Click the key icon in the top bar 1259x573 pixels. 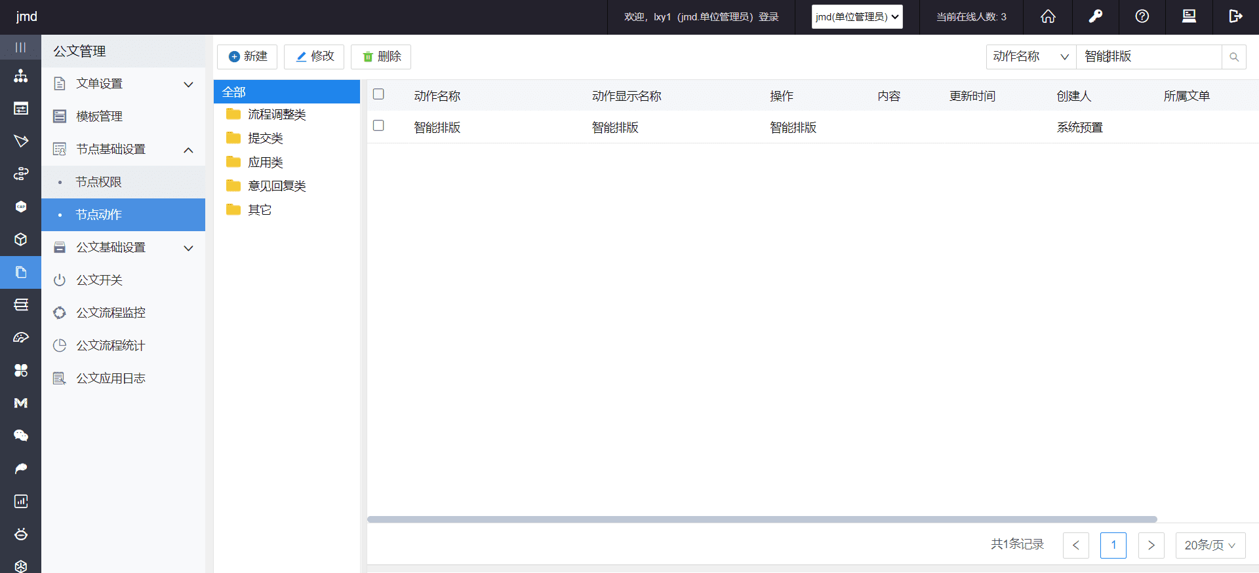[x=1095, y=17]
